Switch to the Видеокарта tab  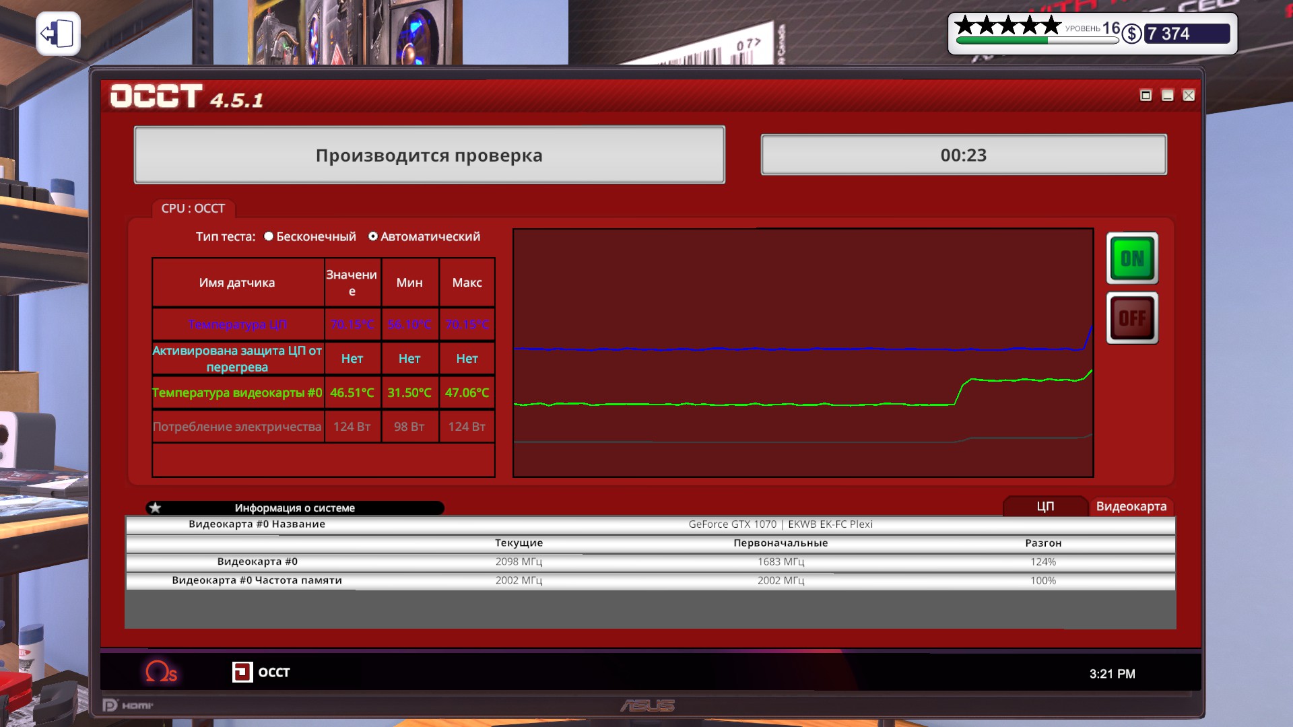click(x=1131, y=506)
